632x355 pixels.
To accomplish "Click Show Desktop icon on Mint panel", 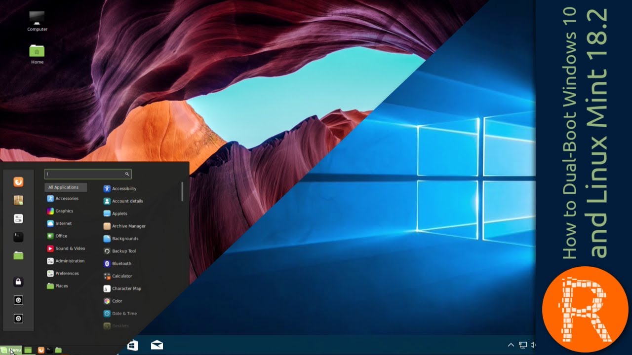I will tap(28, 350).
